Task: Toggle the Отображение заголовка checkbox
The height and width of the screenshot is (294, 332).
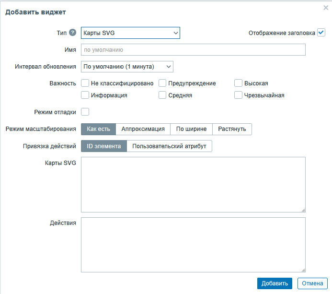Action: point(321,33)
